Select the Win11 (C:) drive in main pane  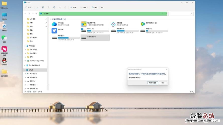click(95, 30)
